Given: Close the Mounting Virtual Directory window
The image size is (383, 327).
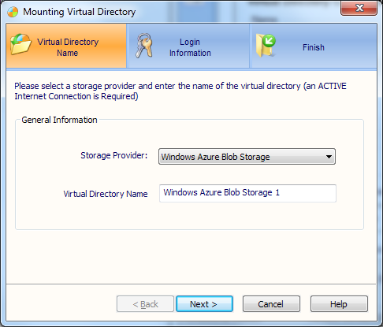Looking at the screenshot, I should [359, 8].
